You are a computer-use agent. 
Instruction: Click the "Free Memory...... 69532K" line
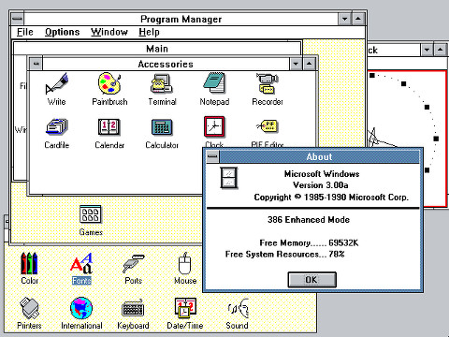tap(309, 242)
